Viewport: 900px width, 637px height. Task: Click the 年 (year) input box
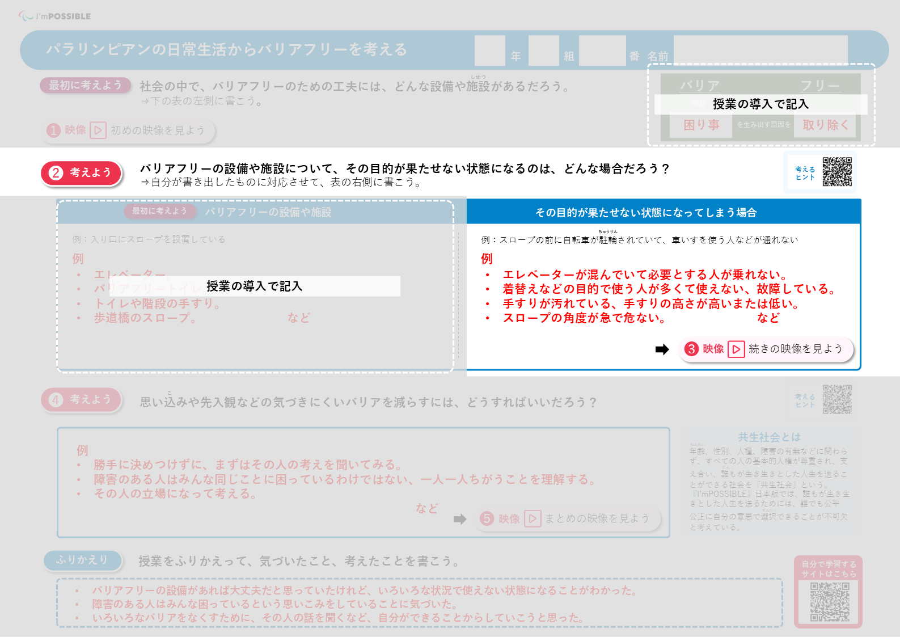(x=489, y=50)
